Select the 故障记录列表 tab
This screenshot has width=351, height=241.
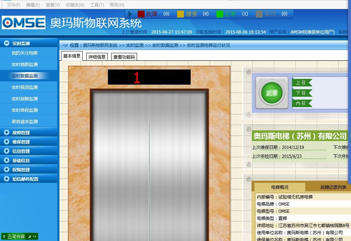coord(333,187)
